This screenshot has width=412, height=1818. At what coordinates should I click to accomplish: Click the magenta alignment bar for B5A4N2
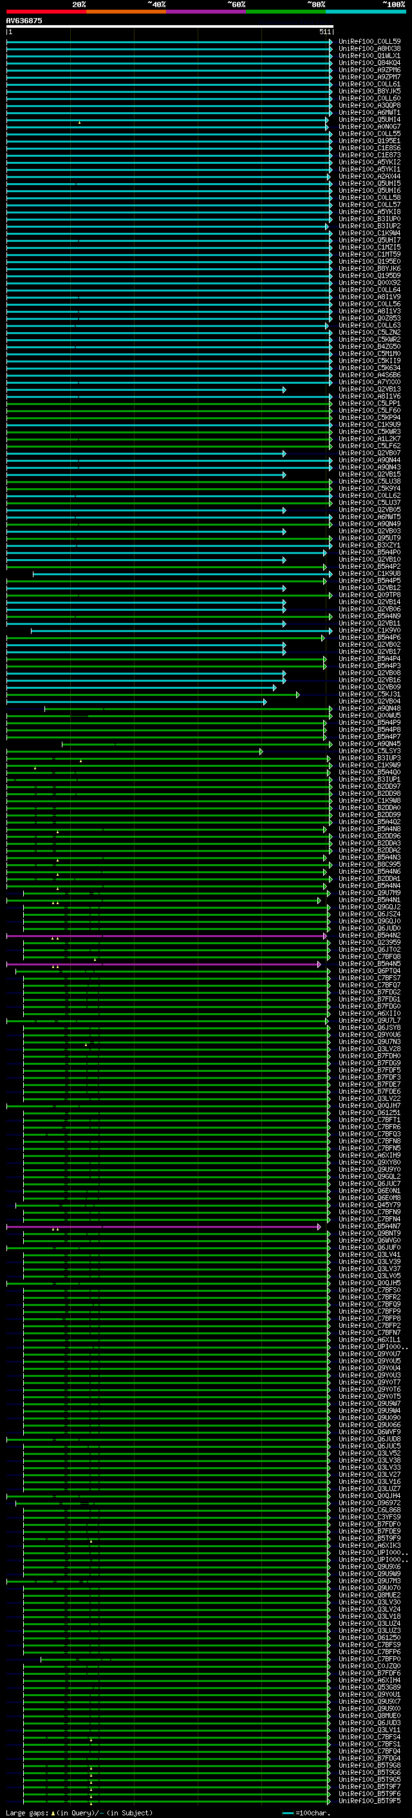coord(166,936)
